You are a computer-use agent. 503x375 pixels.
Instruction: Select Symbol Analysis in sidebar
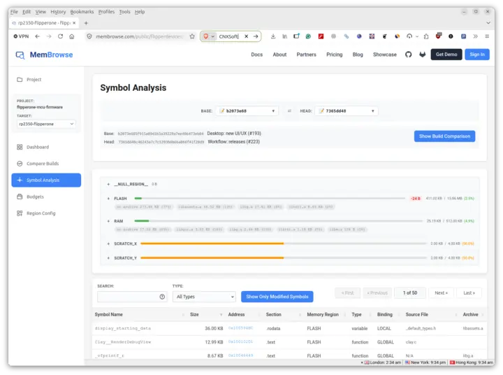46,181
